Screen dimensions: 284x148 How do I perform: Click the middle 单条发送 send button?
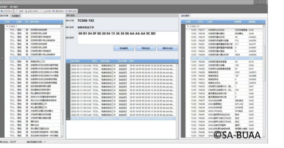tap(146, 48)
